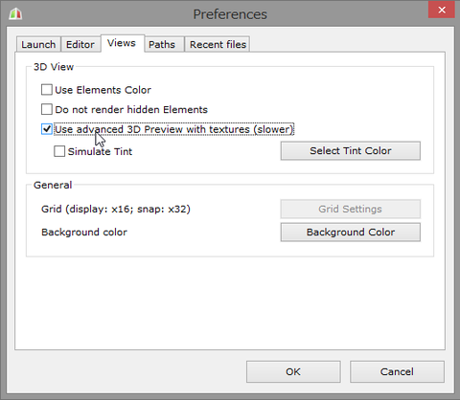Open the Recent files tab
Image resolution: width=460 pixels, height=400 pixels.
(218, 44)
